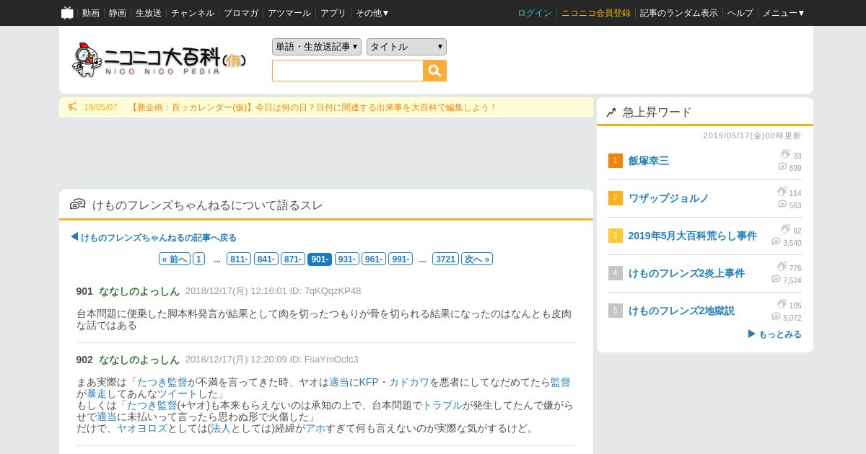This screenshot has height=454, width=866.
Task: Click the カドカワ link in post 902
Action: coord(409,382)
